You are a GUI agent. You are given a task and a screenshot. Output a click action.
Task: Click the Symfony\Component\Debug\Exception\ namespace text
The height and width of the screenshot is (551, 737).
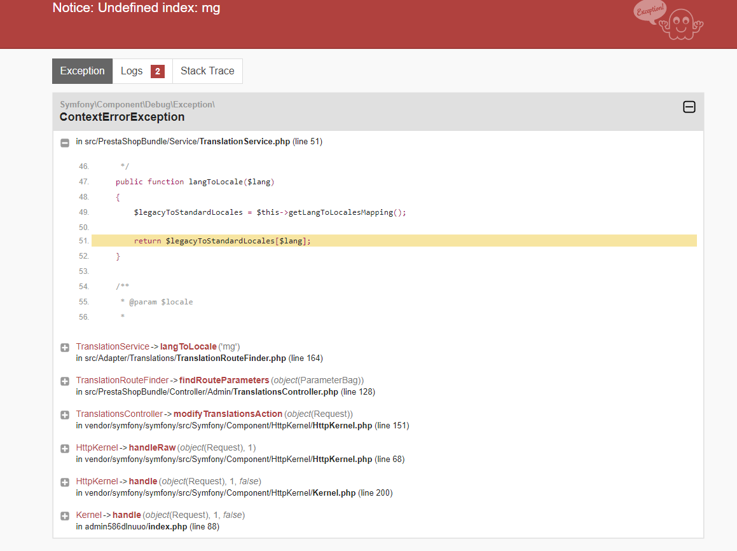point(137,104)
